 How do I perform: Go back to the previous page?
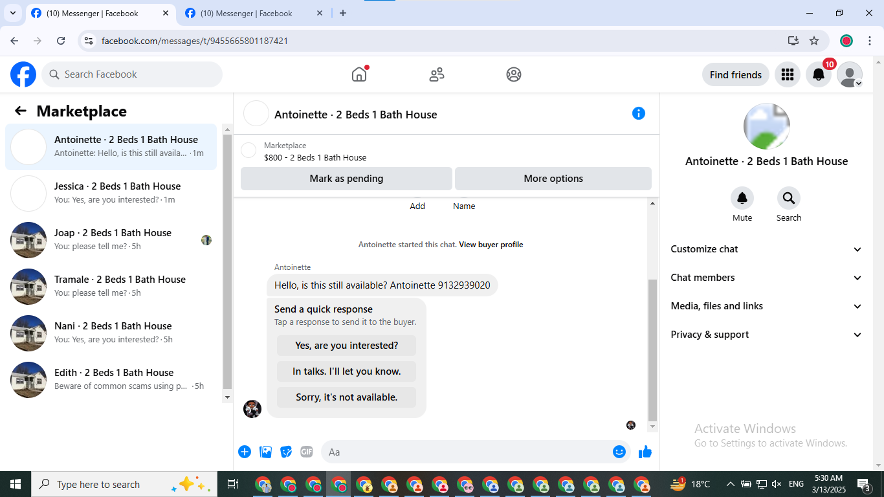[x=14, y=41]
